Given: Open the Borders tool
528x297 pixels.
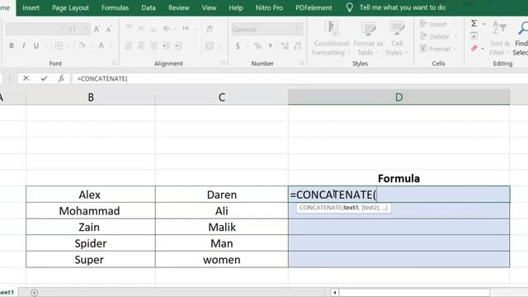Looking at the screenshot, I should click(59, 45).
